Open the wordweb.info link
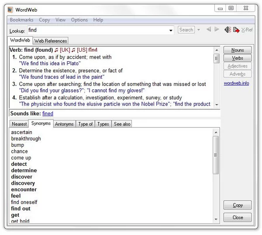The width and height of the screenshot is (262, 235). pyautogui.click(x=236, y=83)
